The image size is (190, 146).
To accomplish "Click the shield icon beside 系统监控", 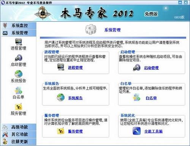I will (5, 25).
